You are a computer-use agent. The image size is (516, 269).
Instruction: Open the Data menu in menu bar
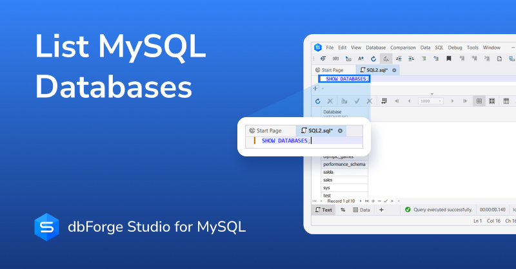(x=425, y=48)
